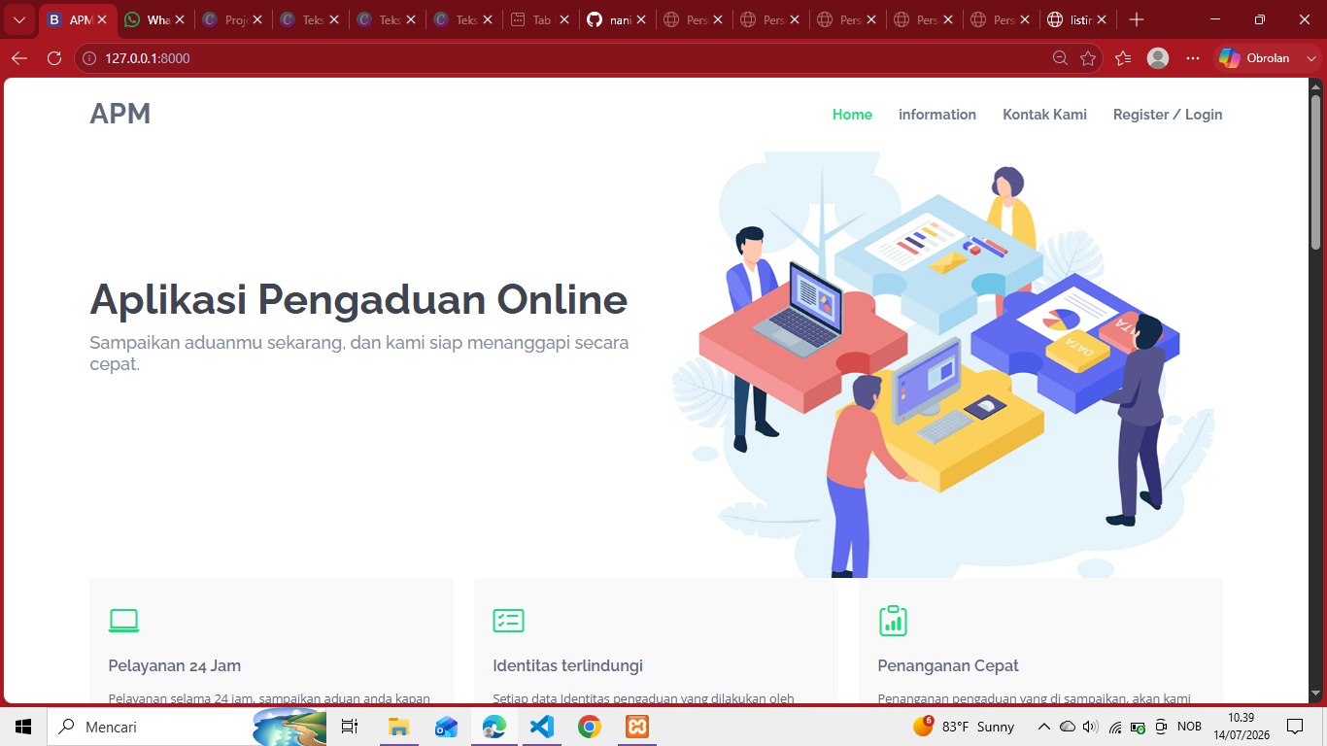Open the information nav link
This screenshot has width=1327, height=746.
(x=937, y=115)
